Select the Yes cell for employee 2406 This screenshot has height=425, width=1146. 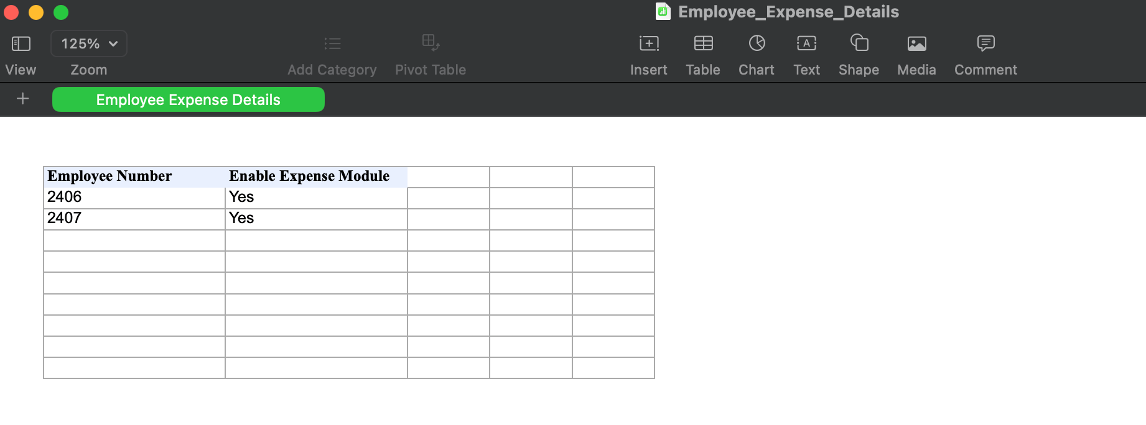pyautogui.click(x=316, y=198)
